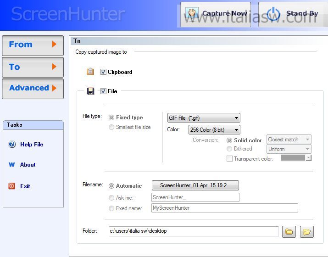This screenshot has height=257, width=328.
Task: Open the Help File link
Action: 32,145
